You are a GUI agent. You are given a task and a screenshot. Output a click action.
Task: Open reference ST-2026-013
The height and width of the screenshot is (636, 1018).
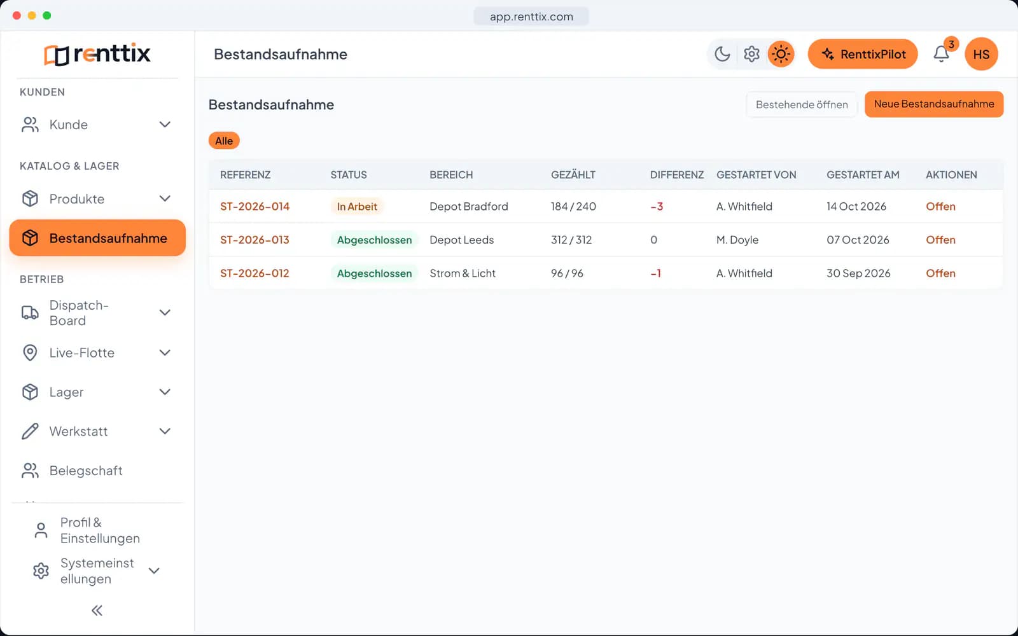pos(254,240)
